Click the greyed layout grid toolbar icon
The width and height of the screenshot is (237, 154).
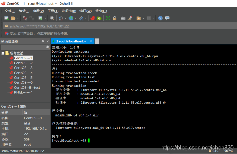(149, 18)
